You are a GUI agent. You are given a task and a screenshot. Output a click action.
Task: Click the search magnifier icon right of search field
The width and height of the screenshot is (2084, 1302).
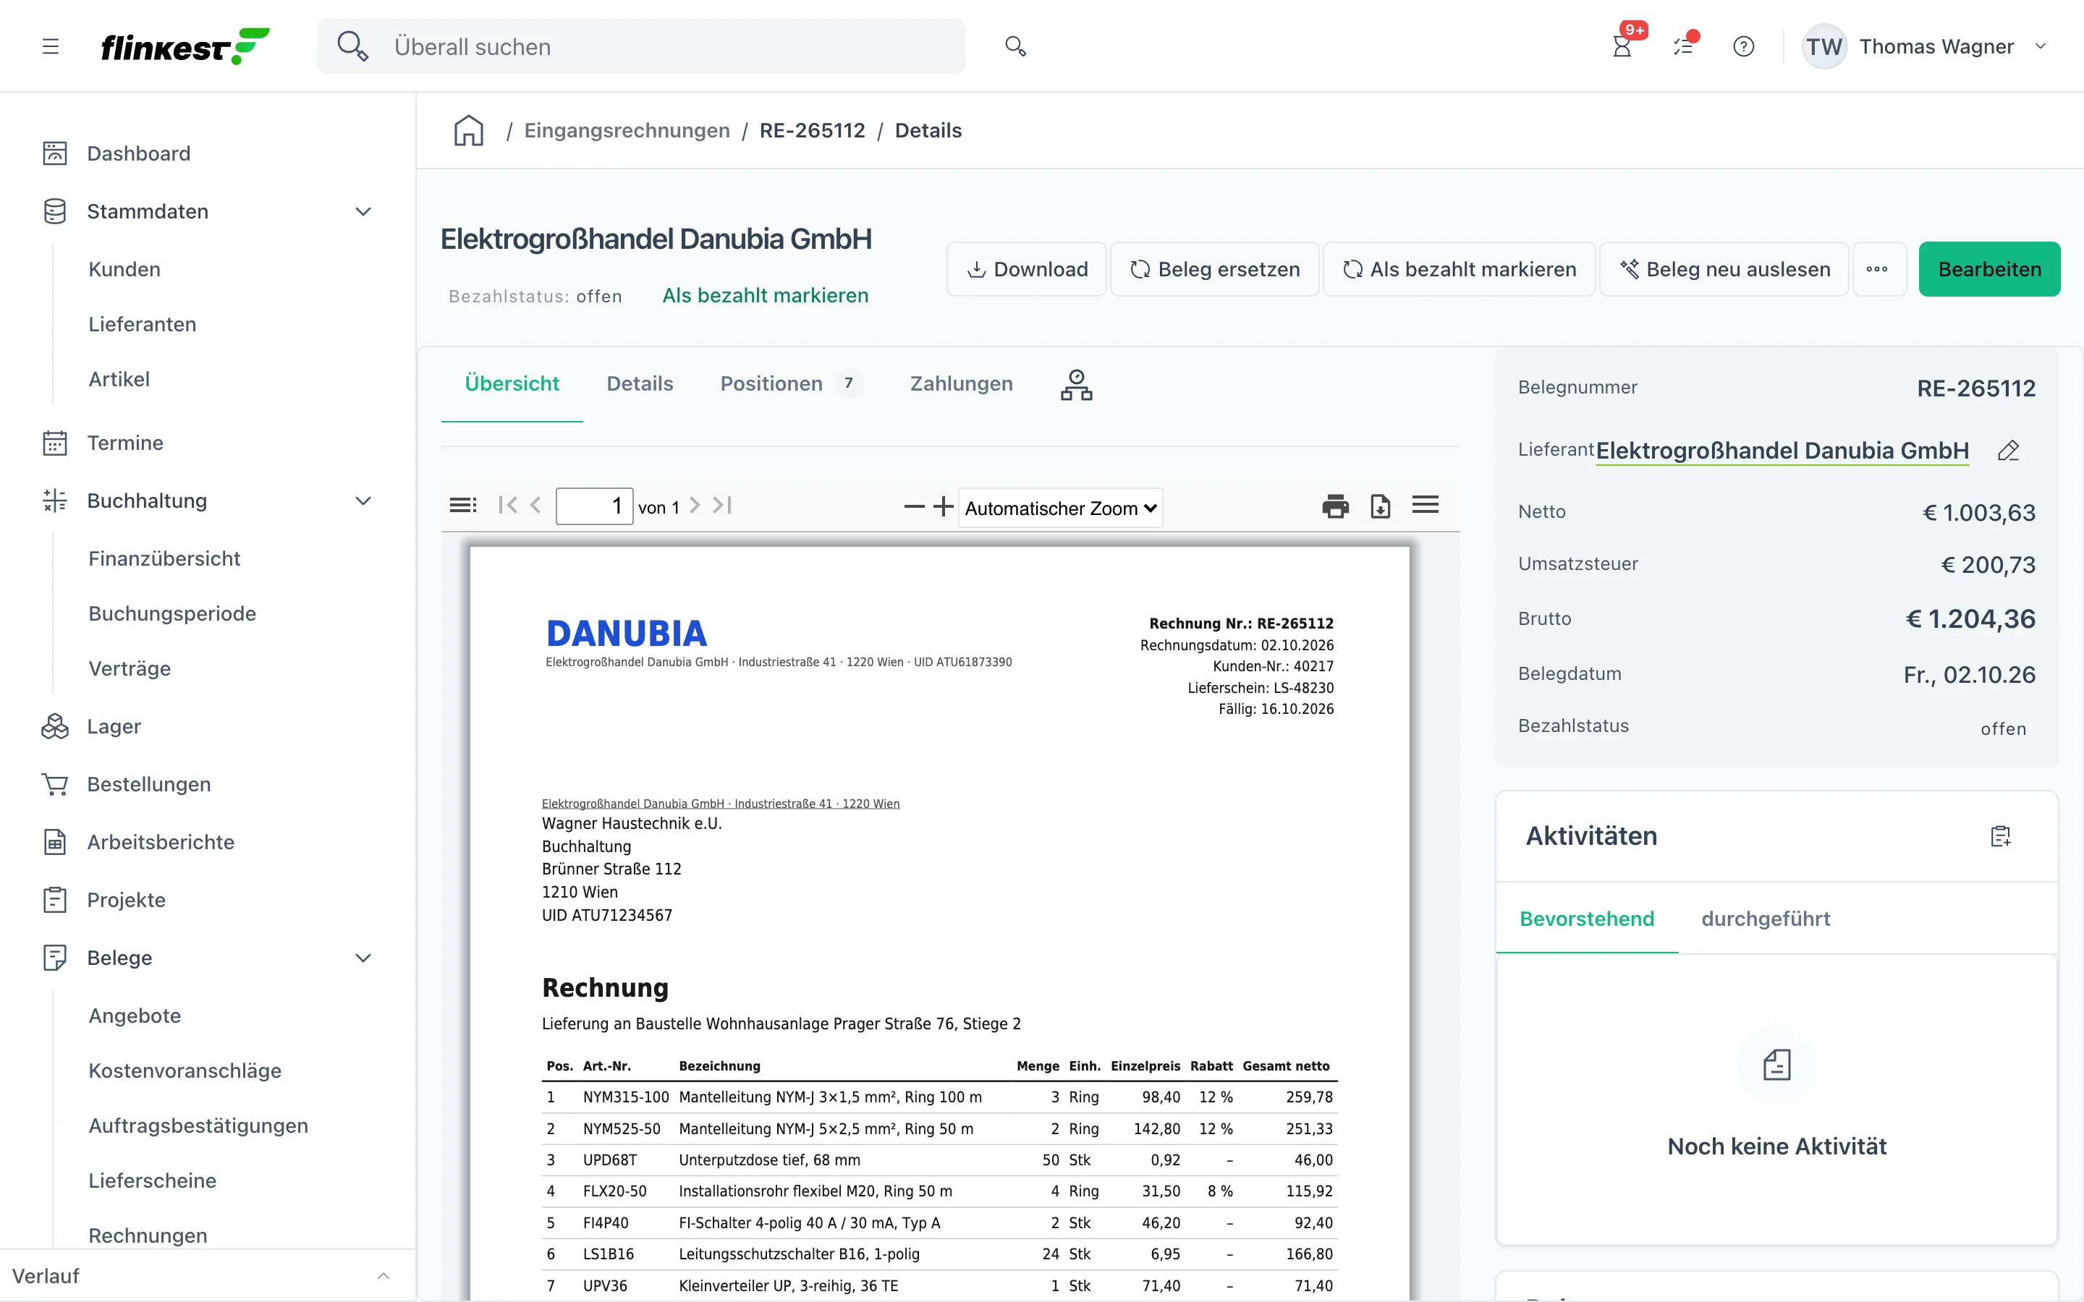pos(1015,46)
